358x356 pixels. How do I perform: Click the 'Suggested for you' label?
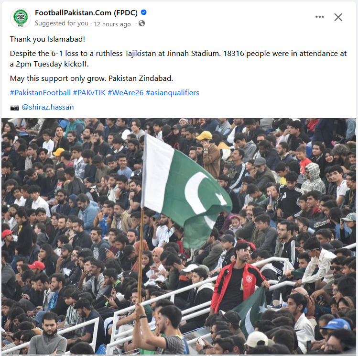tap(61, 23)
